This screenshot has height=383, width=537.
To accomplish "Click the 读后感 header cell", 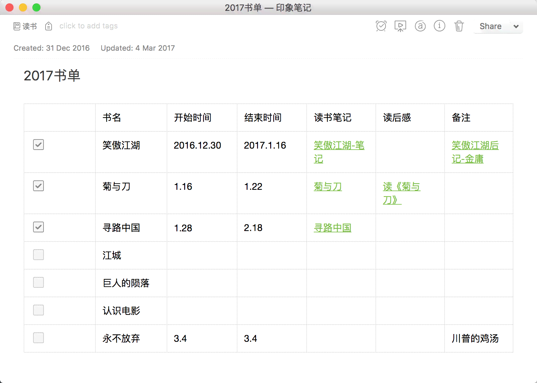I will click(x=410, y=118).
